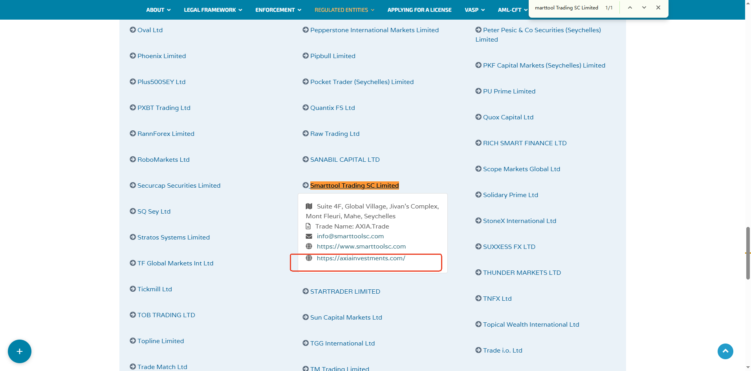Click arrow icon next to Oval Ltd
Screen dimensions: 751x371
(133, 30)
